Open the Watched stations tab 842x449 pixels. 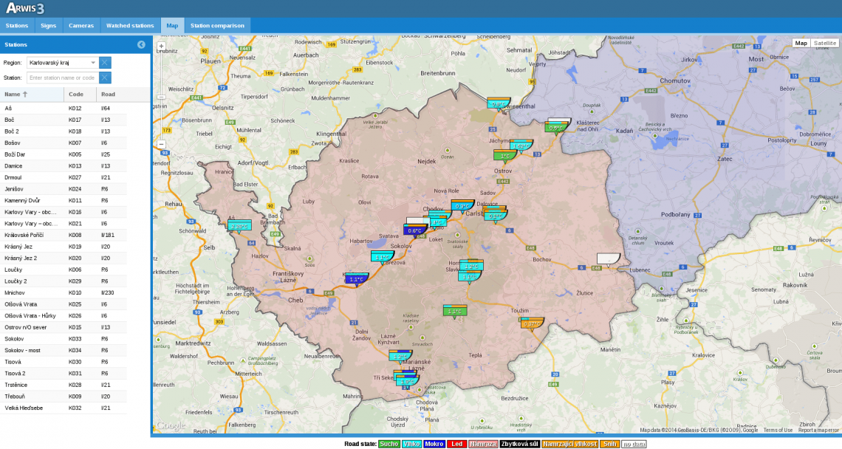[130, 26]
